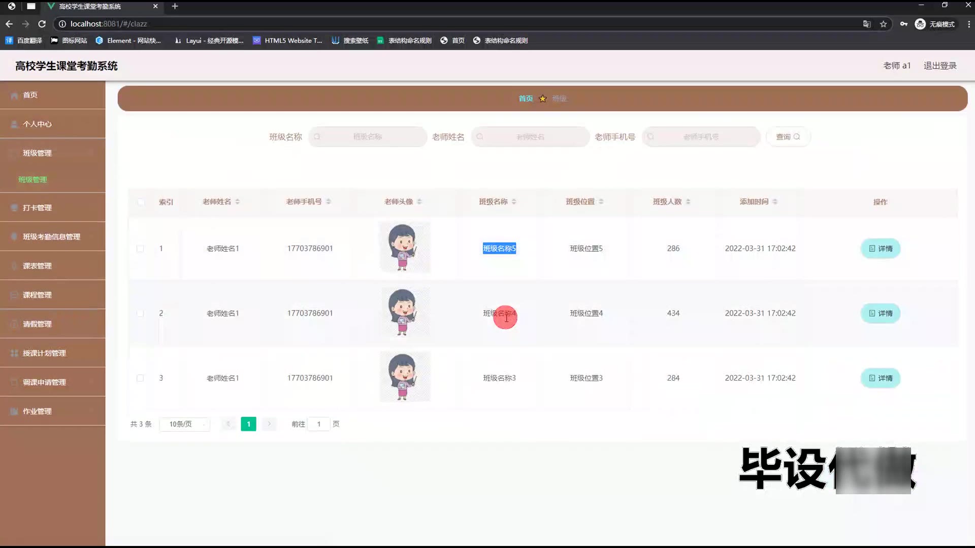Click the 个人中心 person icon
Image resolution: width=975 pixels, height=548 pixels.
coord(14,124)
